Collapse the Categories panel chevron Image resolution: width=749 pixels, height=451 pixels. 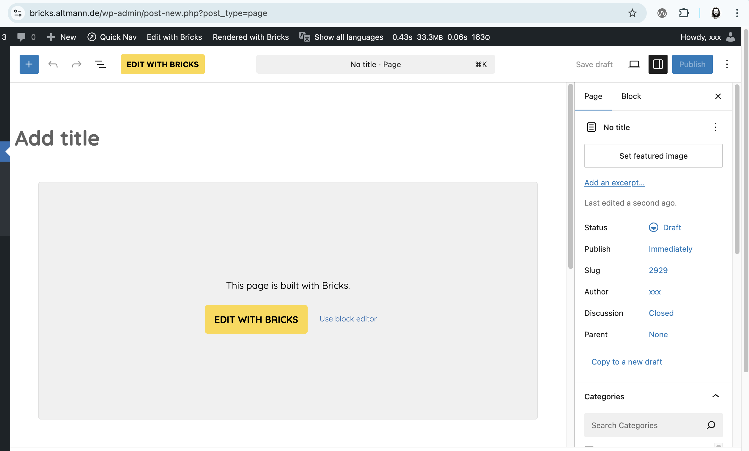click(x=716, y=396)
